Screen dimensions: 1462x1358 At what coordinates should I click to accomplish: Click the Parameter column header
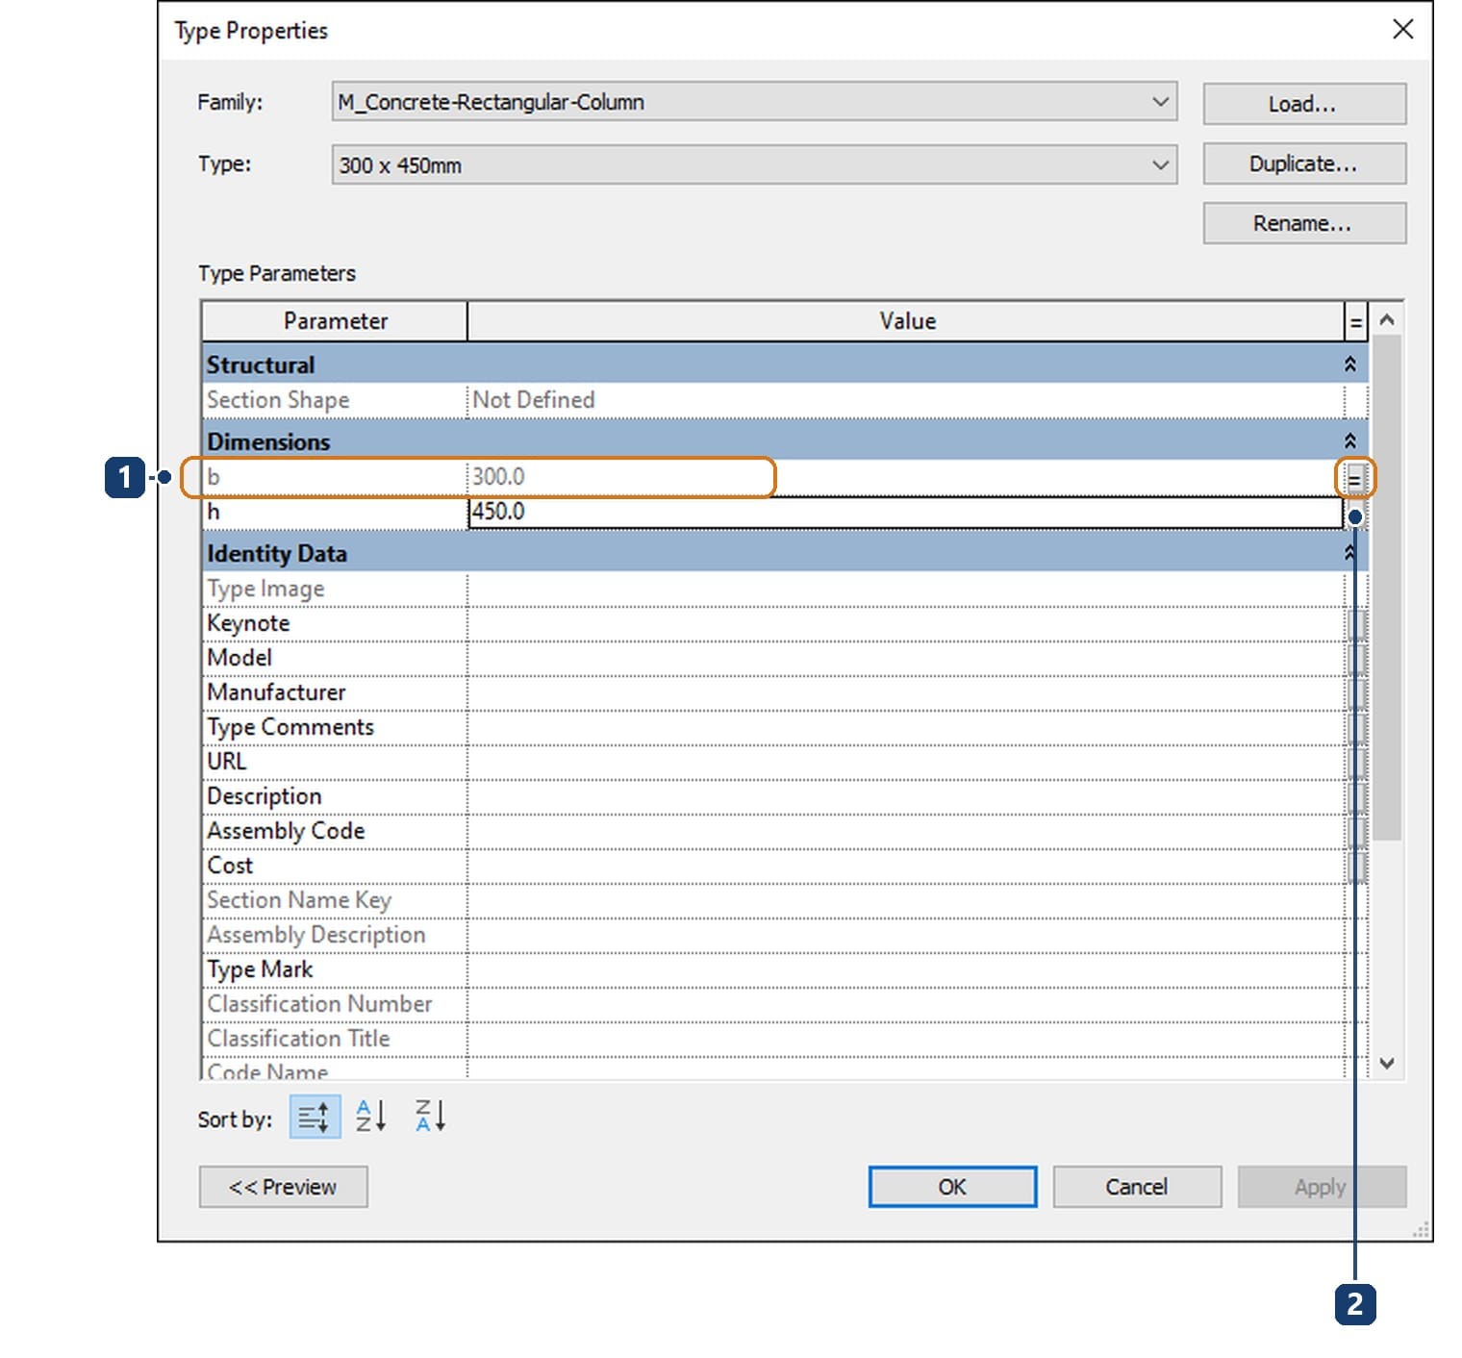335,321
